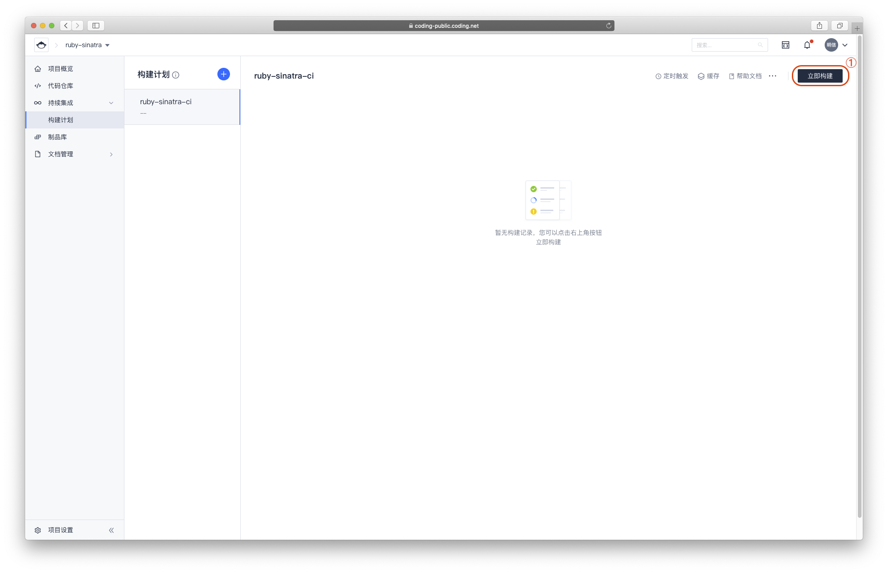
Task: Click the 定时触发 option
Action: click(x=672, y=76)
